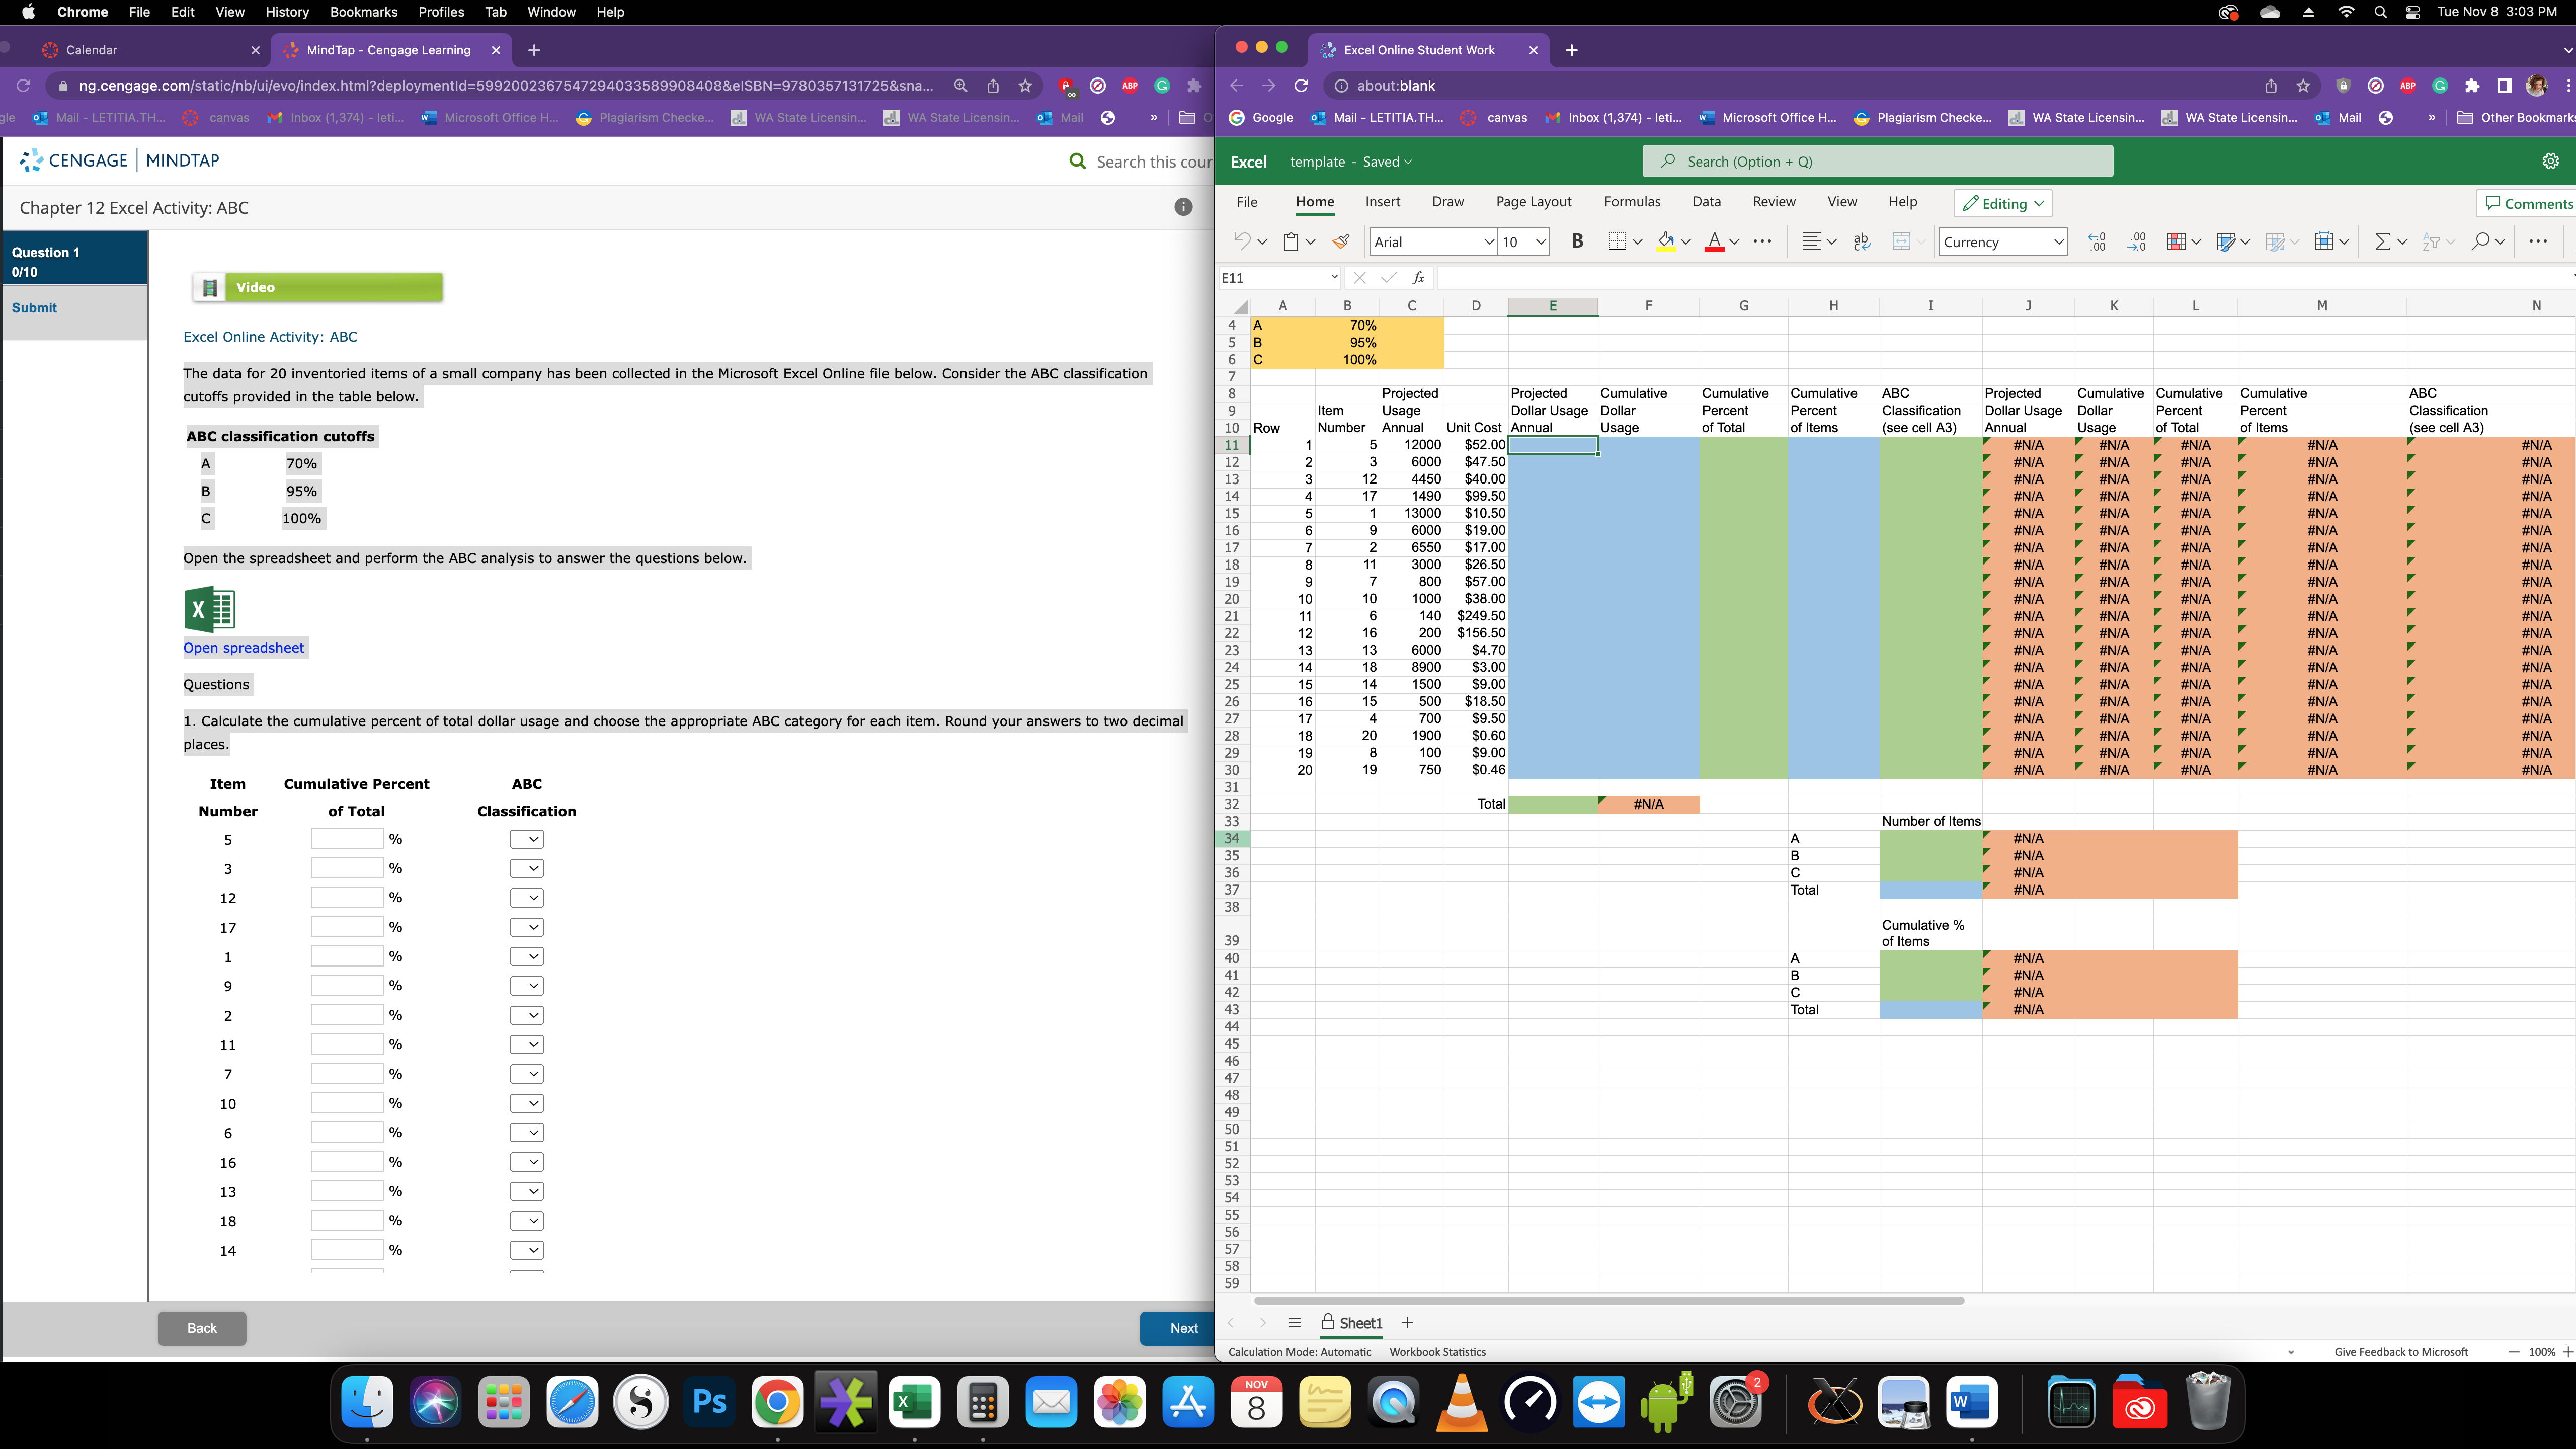
Task: Apply the yellow fill color swatch
Action: click(1665, 241)
